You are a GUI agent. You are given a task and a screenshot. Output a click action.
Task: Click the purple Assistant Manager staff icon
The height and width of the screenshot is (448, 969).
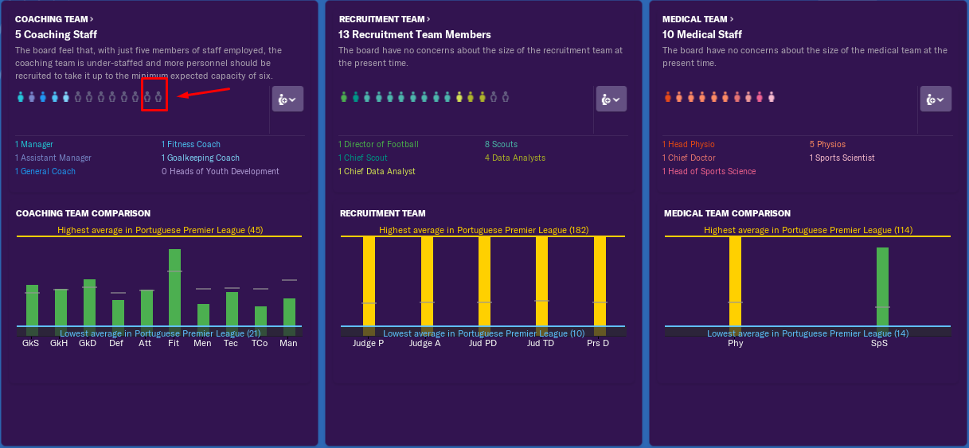32,98
